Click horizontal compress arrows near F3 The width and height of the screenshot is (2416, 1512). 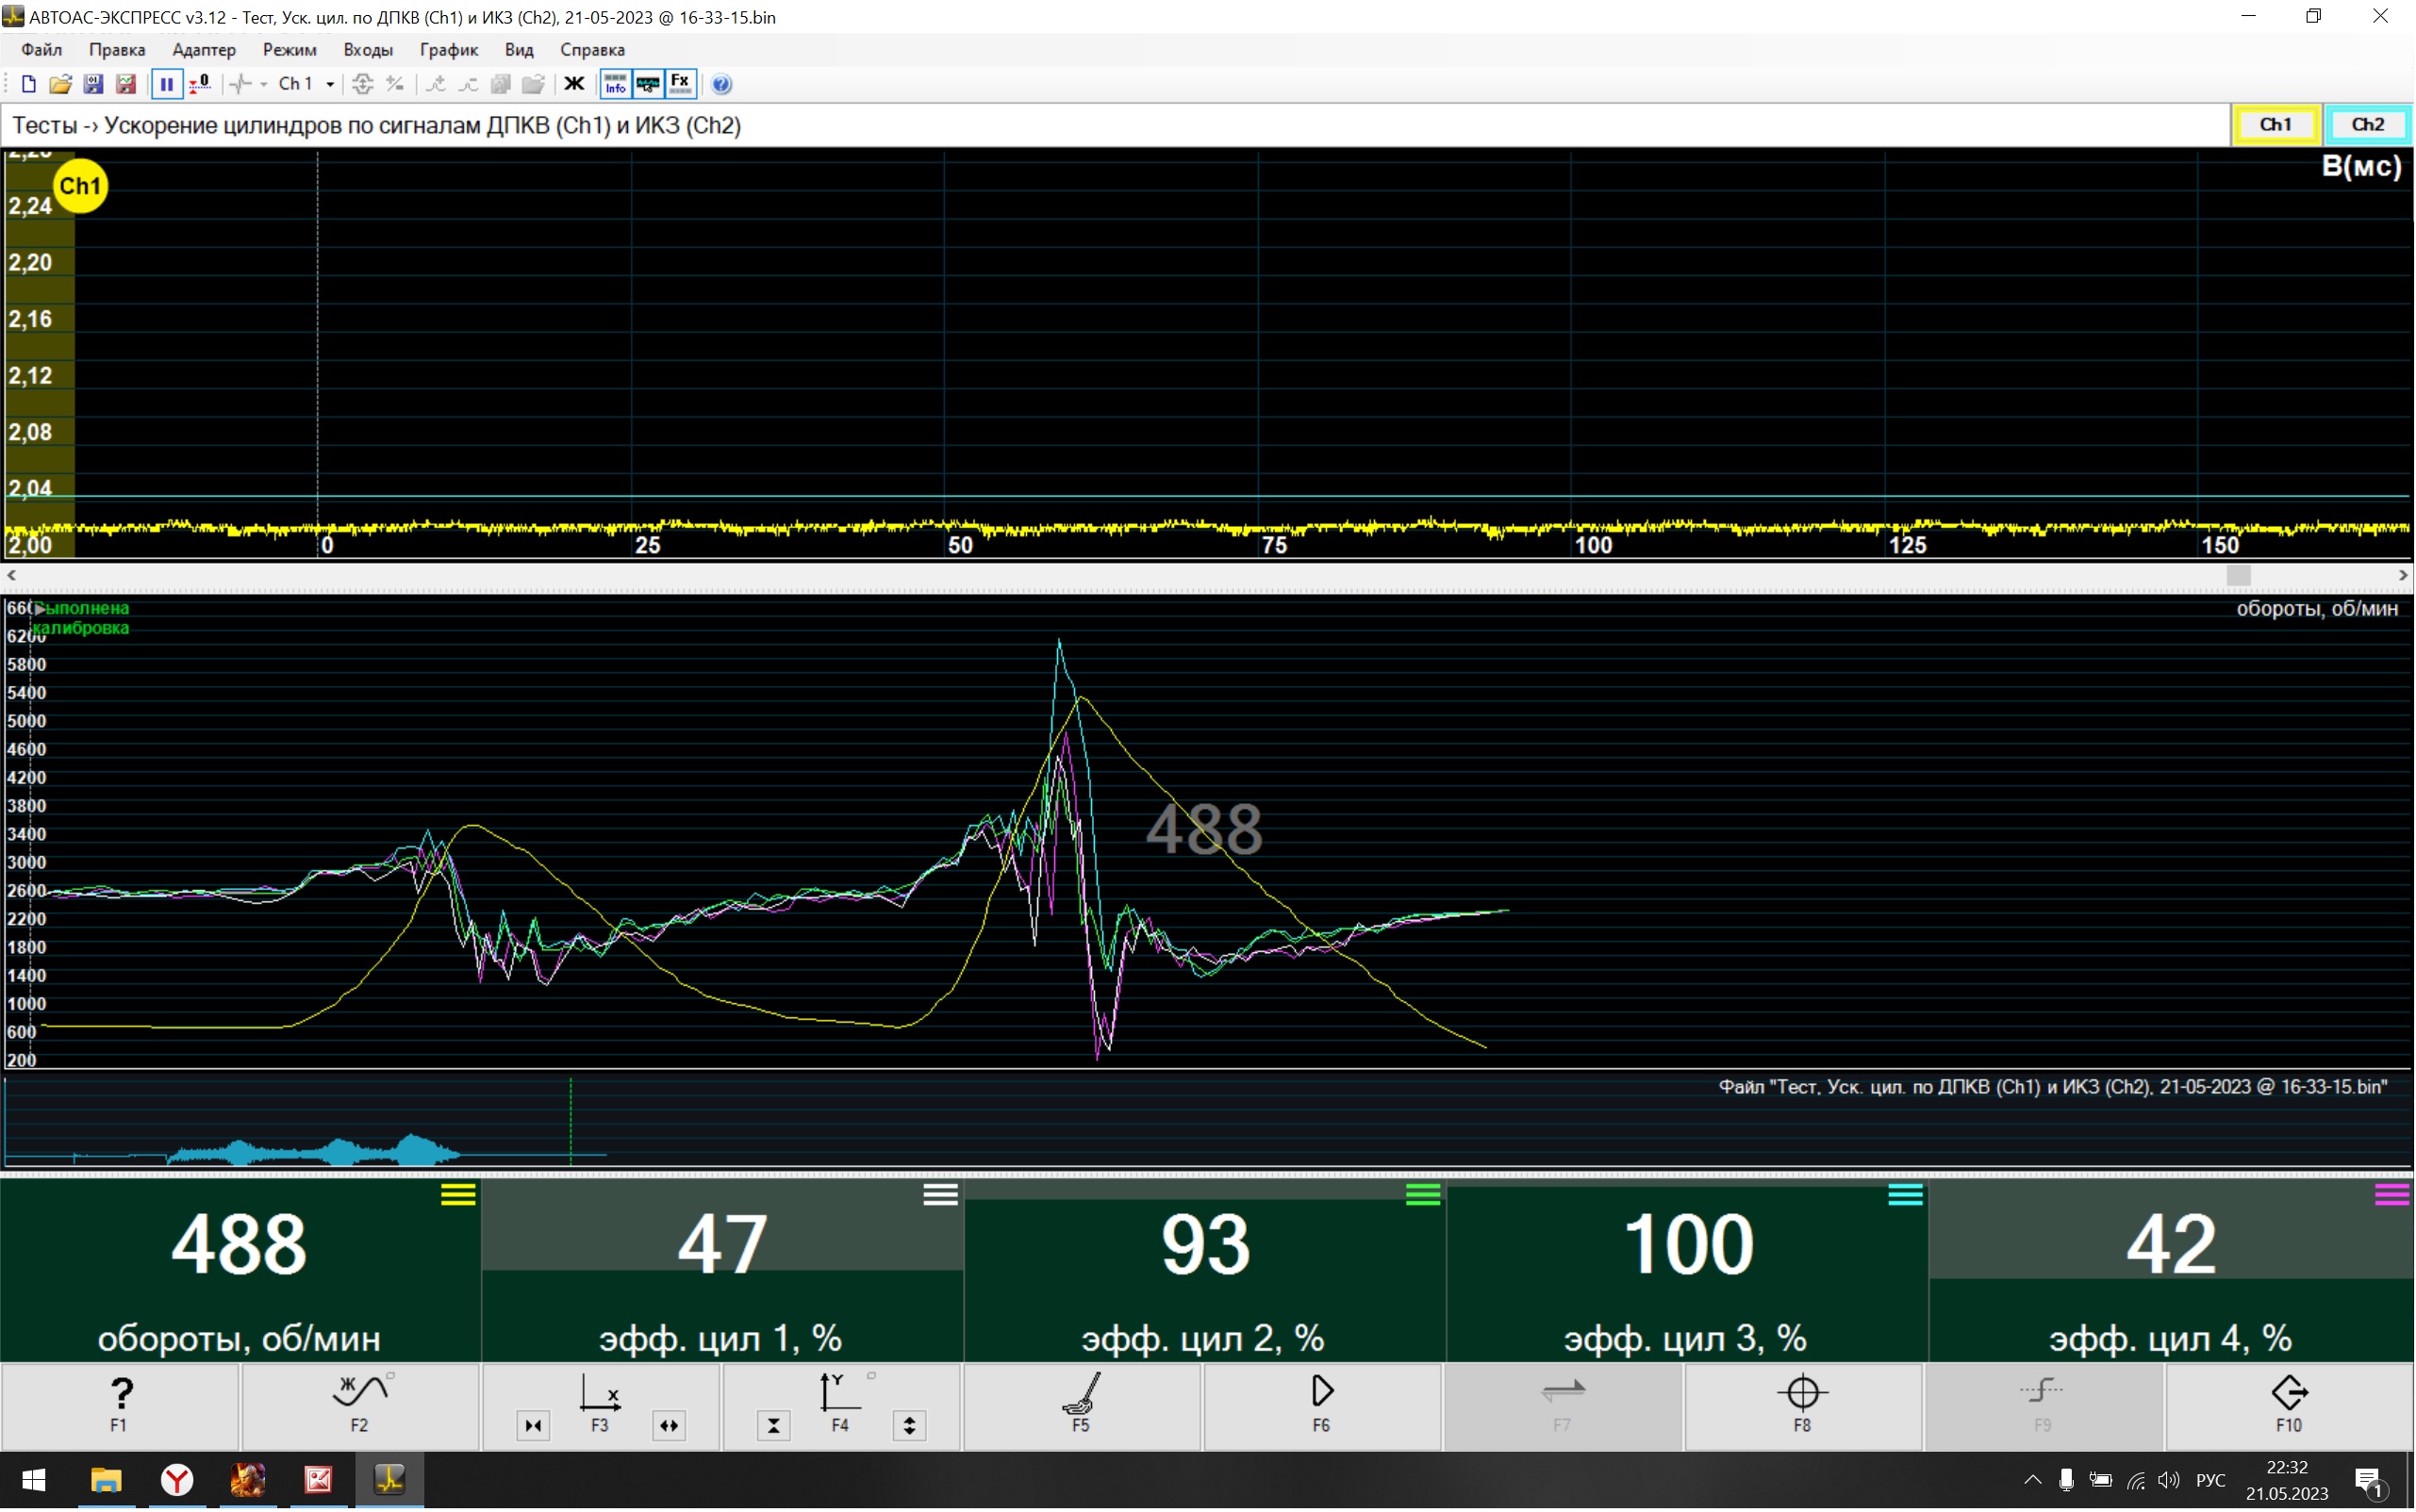tap(533, 1425)
